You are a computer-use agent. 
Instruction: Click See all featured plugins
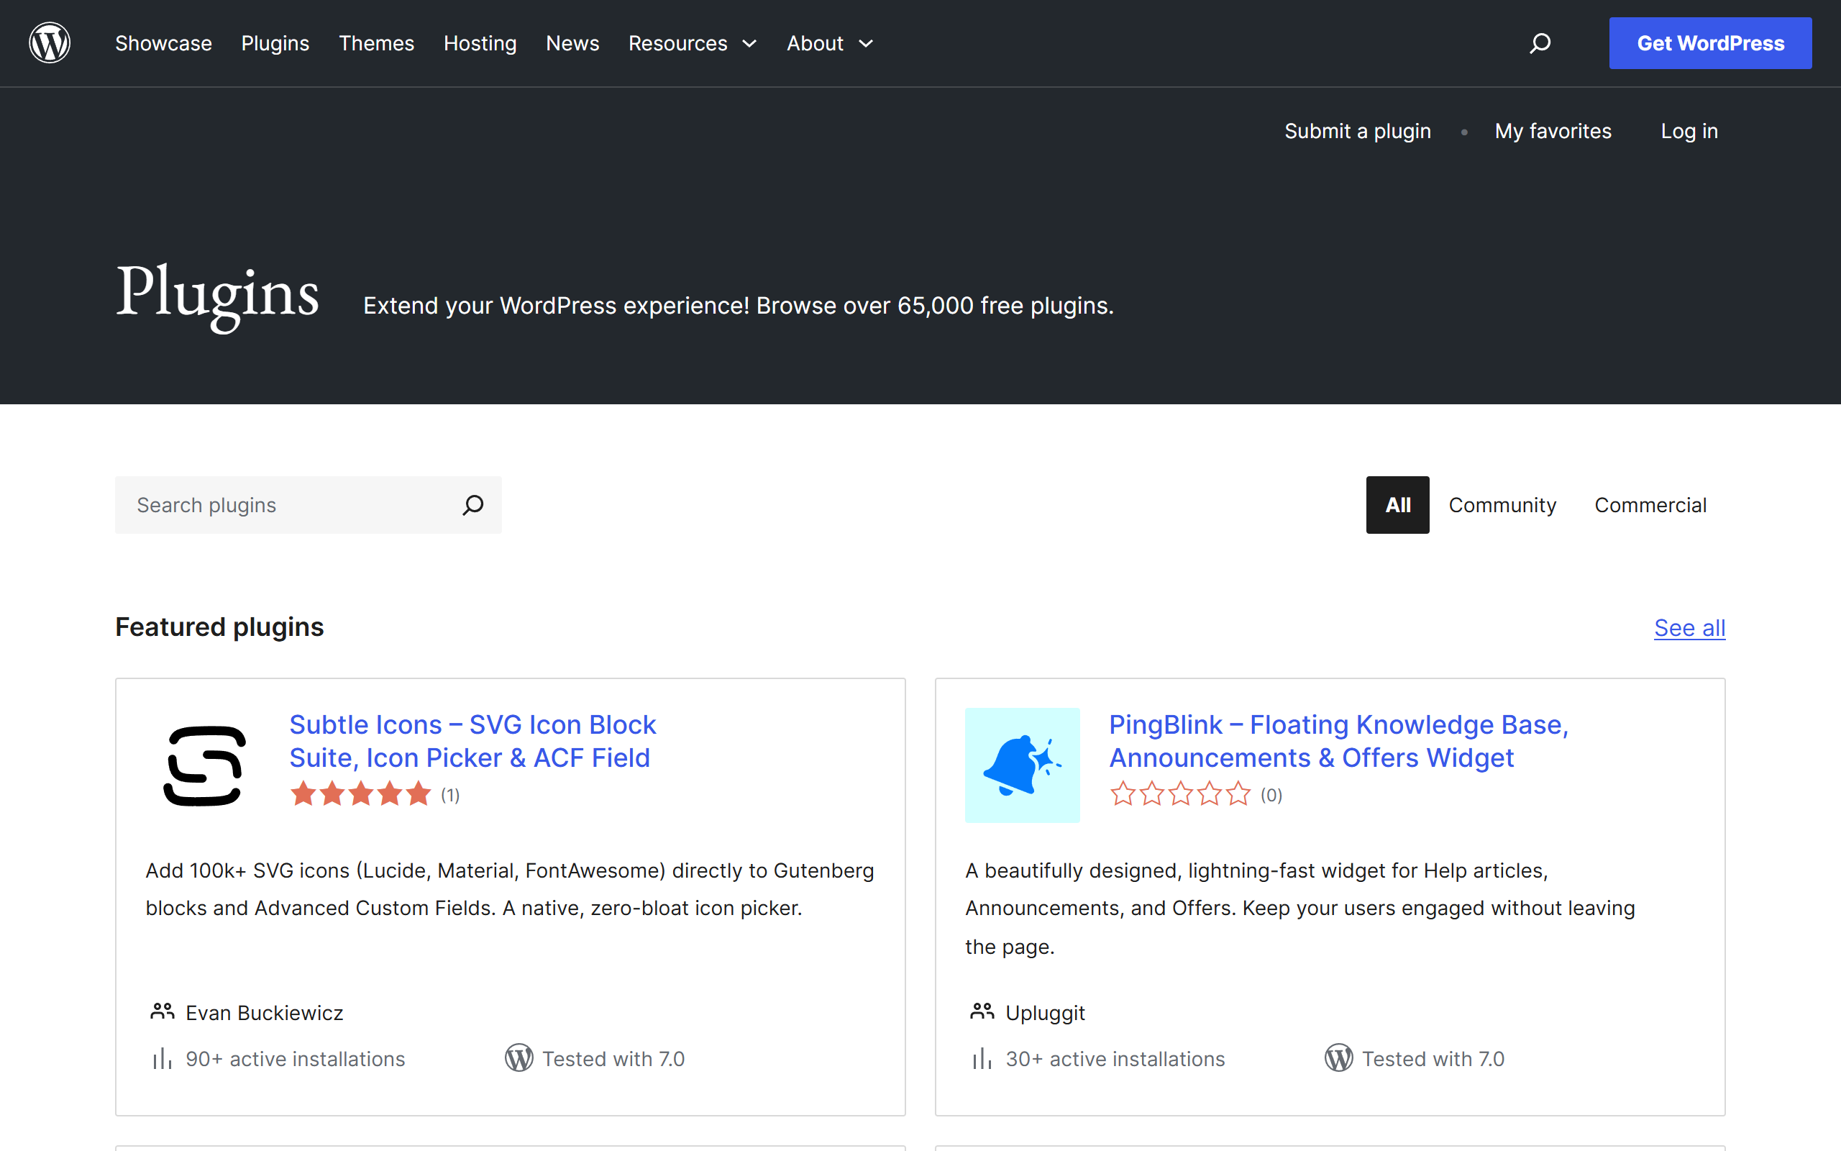(x=1689, y=628)
